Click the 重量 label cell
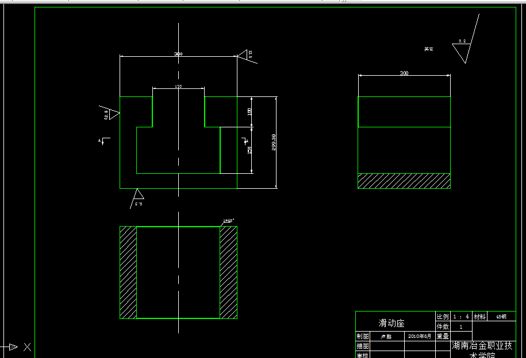This screenshot has width=526, height=358. pos(443,336)
